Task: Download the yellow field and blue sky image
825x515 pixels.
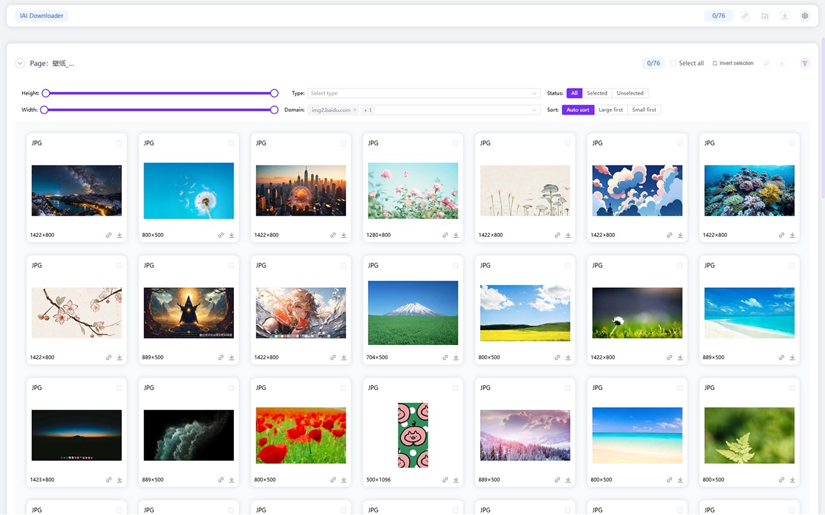Action: point(568,357)
